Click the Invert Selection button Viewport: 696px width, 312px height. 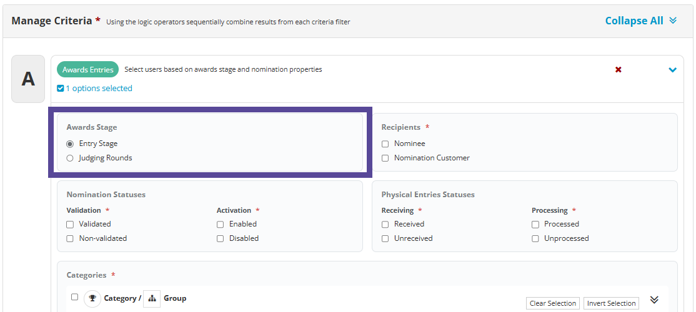611,303
